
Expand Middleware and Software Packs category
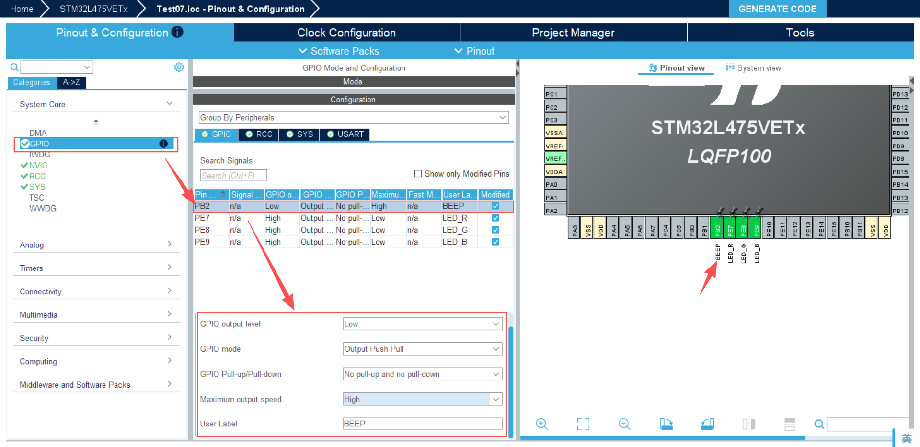(96, 385)
